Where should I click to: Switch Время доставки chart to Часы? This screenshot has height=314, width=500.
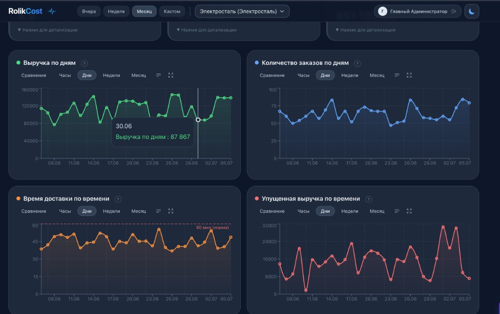tap(65, 211)
